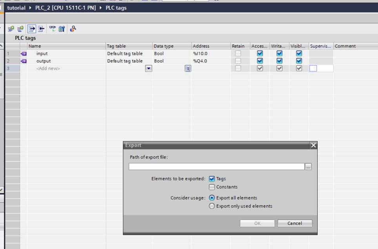Click the purple tag icon beside input

click(x=24, y=53)
